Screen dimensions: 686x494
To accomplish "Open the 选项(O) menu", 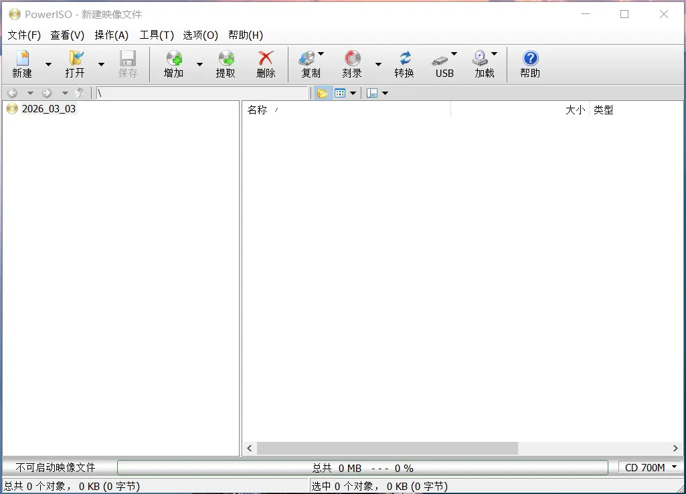I will [x=200, y=35].
